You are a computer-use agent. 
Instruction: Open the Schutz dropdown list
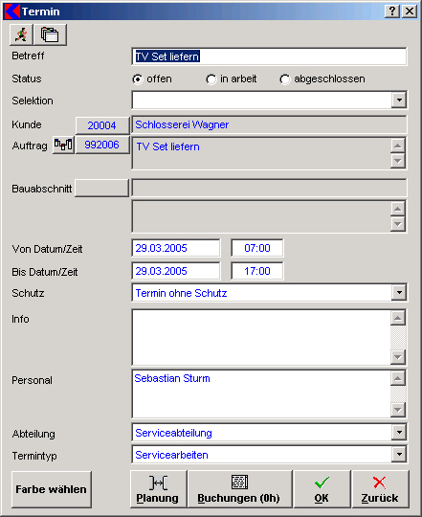tap(399, 292)
